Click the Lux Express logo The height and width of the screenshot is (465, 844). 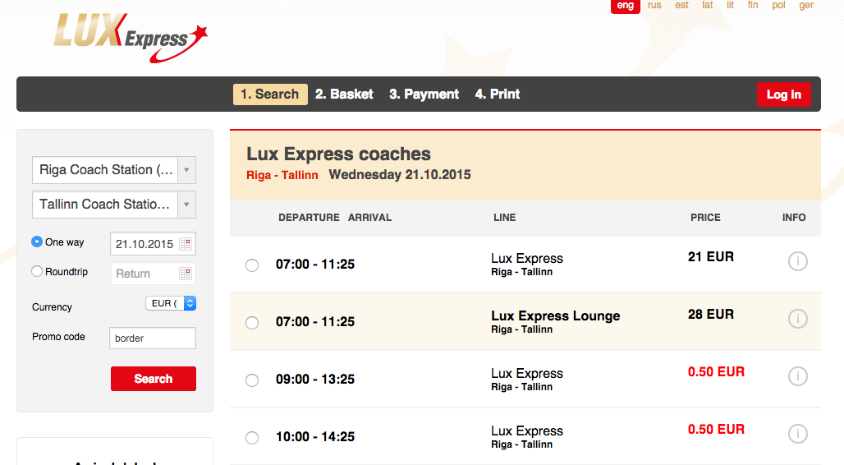tap(131, 37)
